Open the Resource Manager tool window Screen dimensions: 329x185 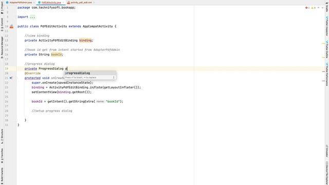pos(2,47)
